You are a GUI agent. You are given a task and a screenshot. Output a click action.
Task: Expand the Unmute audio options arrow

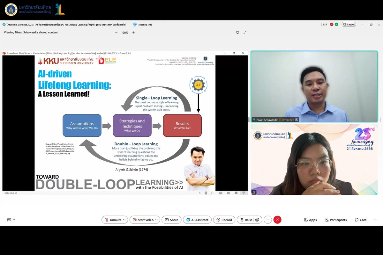[124, 220]
